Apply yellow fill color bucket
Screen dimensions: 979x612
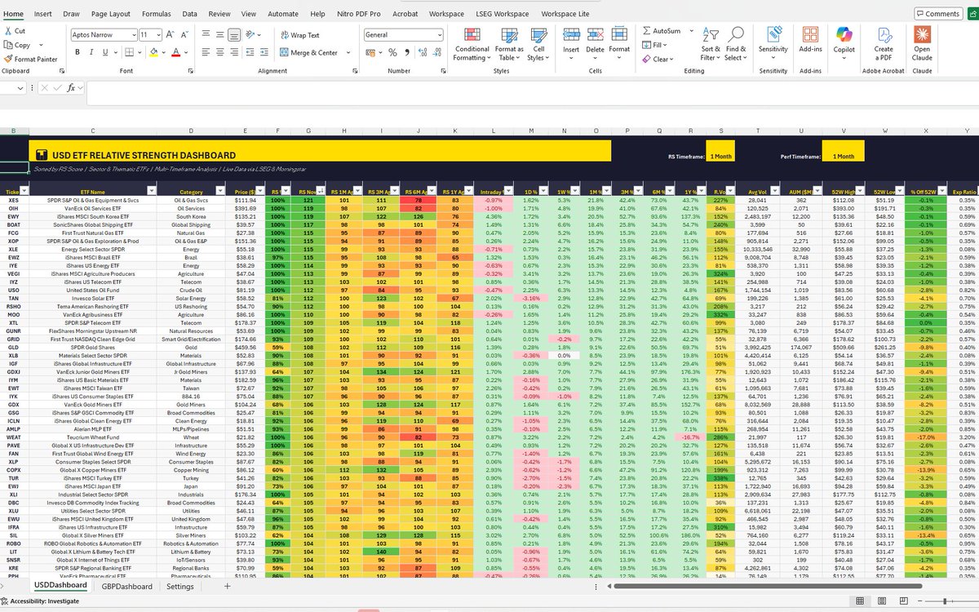click(x=153, y=52)
